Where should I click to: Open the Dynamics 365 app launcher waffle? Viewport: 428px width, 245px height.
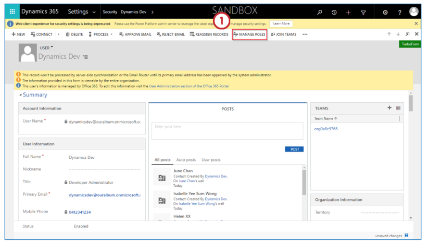click(x=12, y=12)
